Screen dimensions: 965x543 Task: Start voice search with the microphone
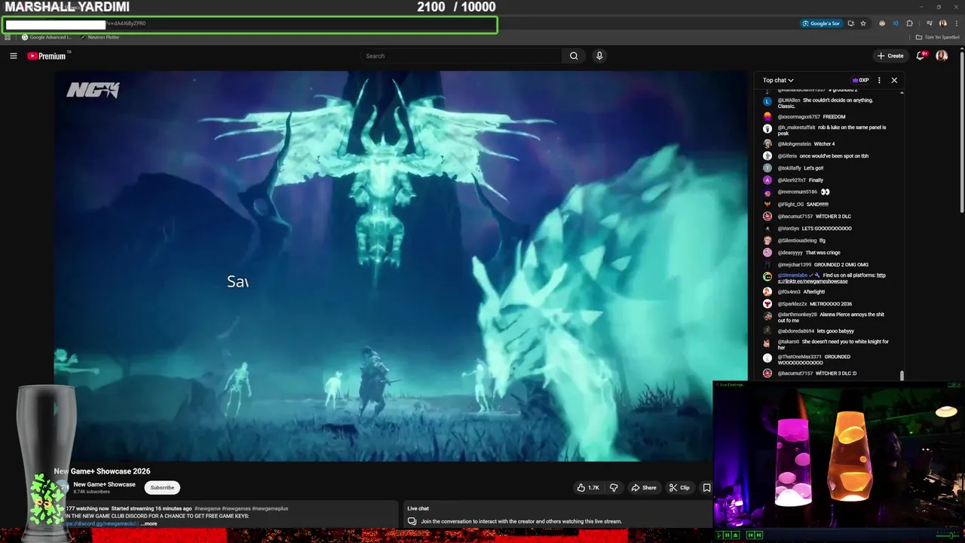pos(599,56)
